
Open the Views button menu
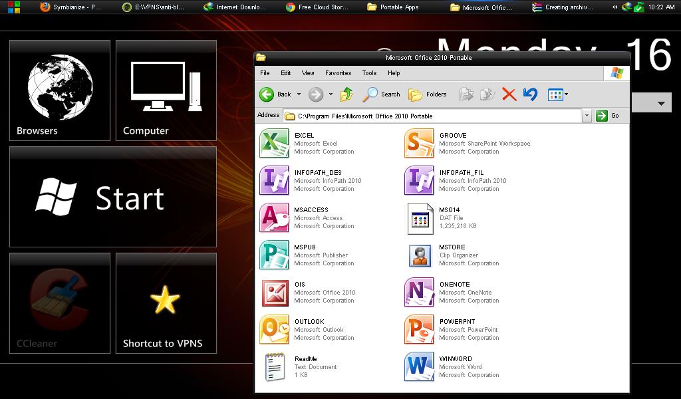[558, 94]
